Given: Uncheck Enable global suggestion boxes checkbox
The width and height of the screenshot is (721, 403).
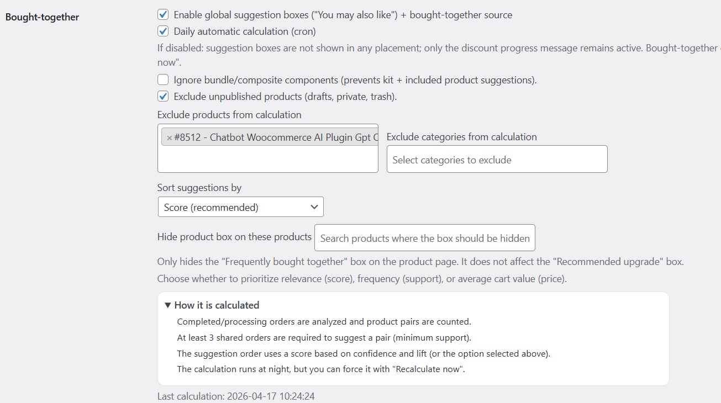Looking at the screenshot, I should (x=163, y=15).
